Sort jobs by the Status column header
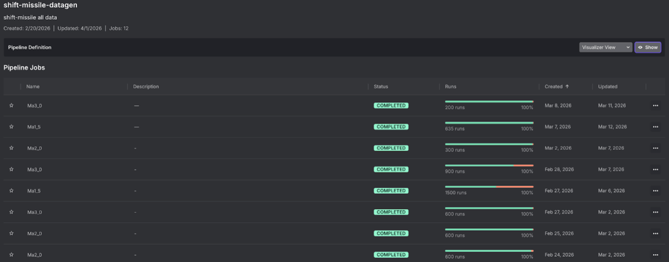The image size is (669, 262). [381, 87]
